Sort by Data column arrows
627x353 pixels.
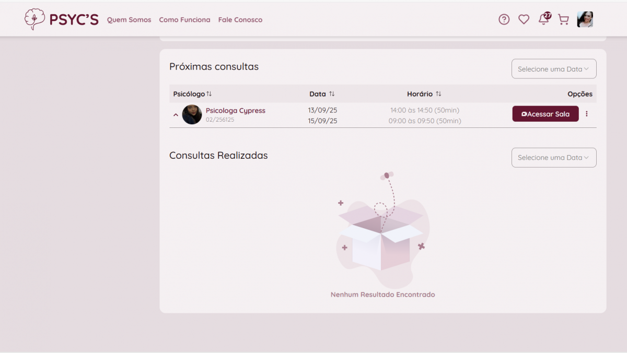point(332,94)
